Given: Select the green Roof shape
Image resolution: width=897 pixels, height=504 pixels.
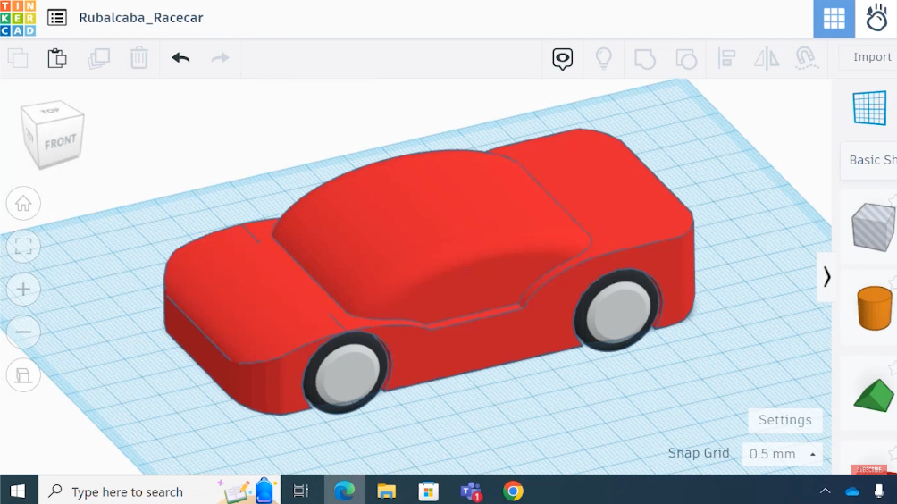Looking at the screenshot, I should click(x=874, y=395).
